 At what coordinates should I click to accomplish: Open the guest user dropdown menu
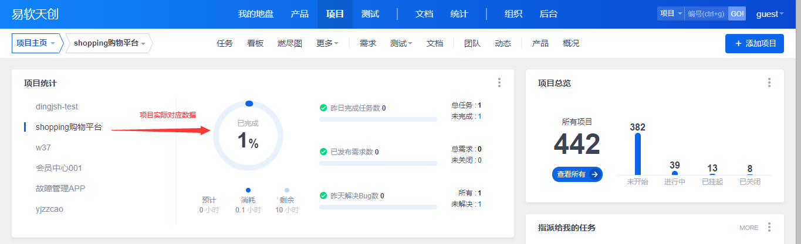tap(770, 14)
